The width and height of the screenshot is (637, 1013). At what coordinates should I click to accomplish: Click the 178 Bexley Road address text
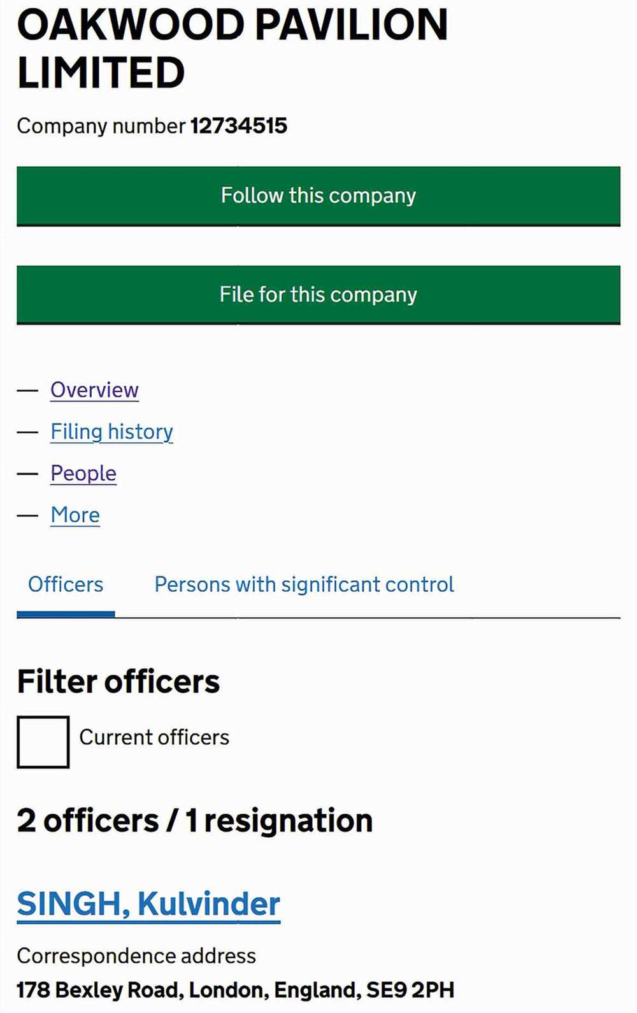point(236,990)
